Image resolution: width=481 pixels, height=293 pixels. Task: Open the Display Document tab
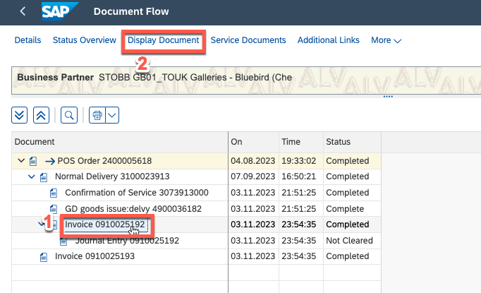coord(163,40)
